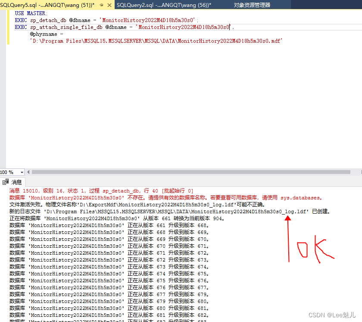The image size is (362, 322).
Task: Close the SQLQuery5.sql tab
Action: click(x=109, y=5)
